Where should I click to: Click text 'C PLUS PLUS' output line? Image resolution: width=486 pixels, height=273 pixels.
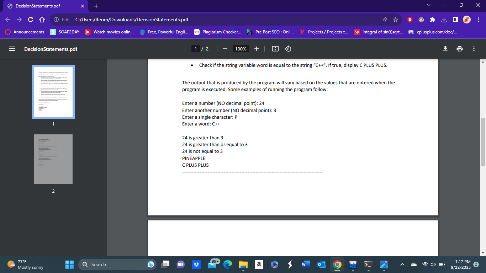pos(195,165)
